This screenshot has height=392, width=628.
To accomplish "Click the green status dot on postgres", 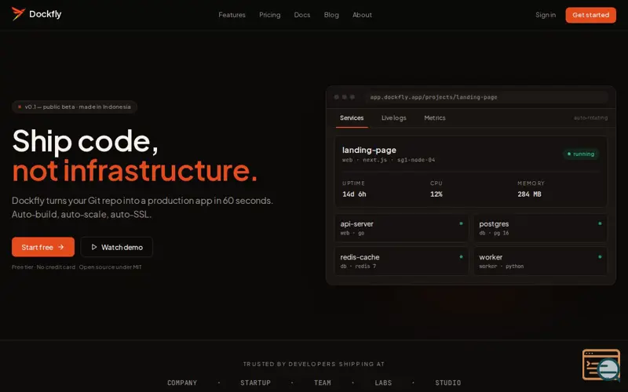I will [x=600, y=223].
